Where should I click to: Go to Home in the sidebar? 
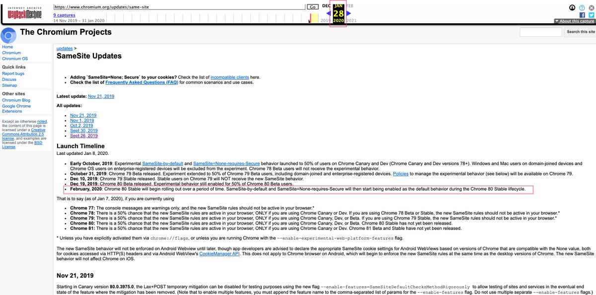[7, 47]
